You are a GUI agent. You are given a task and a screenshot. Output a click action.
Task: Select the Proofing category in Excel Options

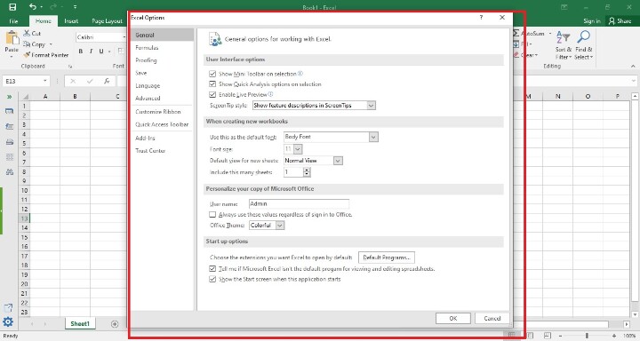[x=146, y=60]
